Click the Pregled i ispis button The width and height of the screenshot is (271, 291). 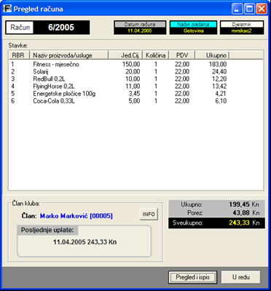tap(192, 277)
